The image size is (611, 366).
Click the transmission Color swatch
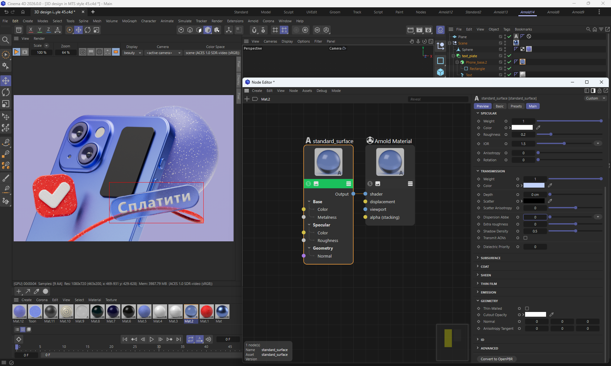[534, 186]
